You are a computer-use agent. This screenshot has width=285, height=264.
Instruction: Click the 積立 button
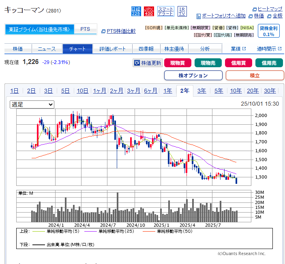[x=255, y=75]
